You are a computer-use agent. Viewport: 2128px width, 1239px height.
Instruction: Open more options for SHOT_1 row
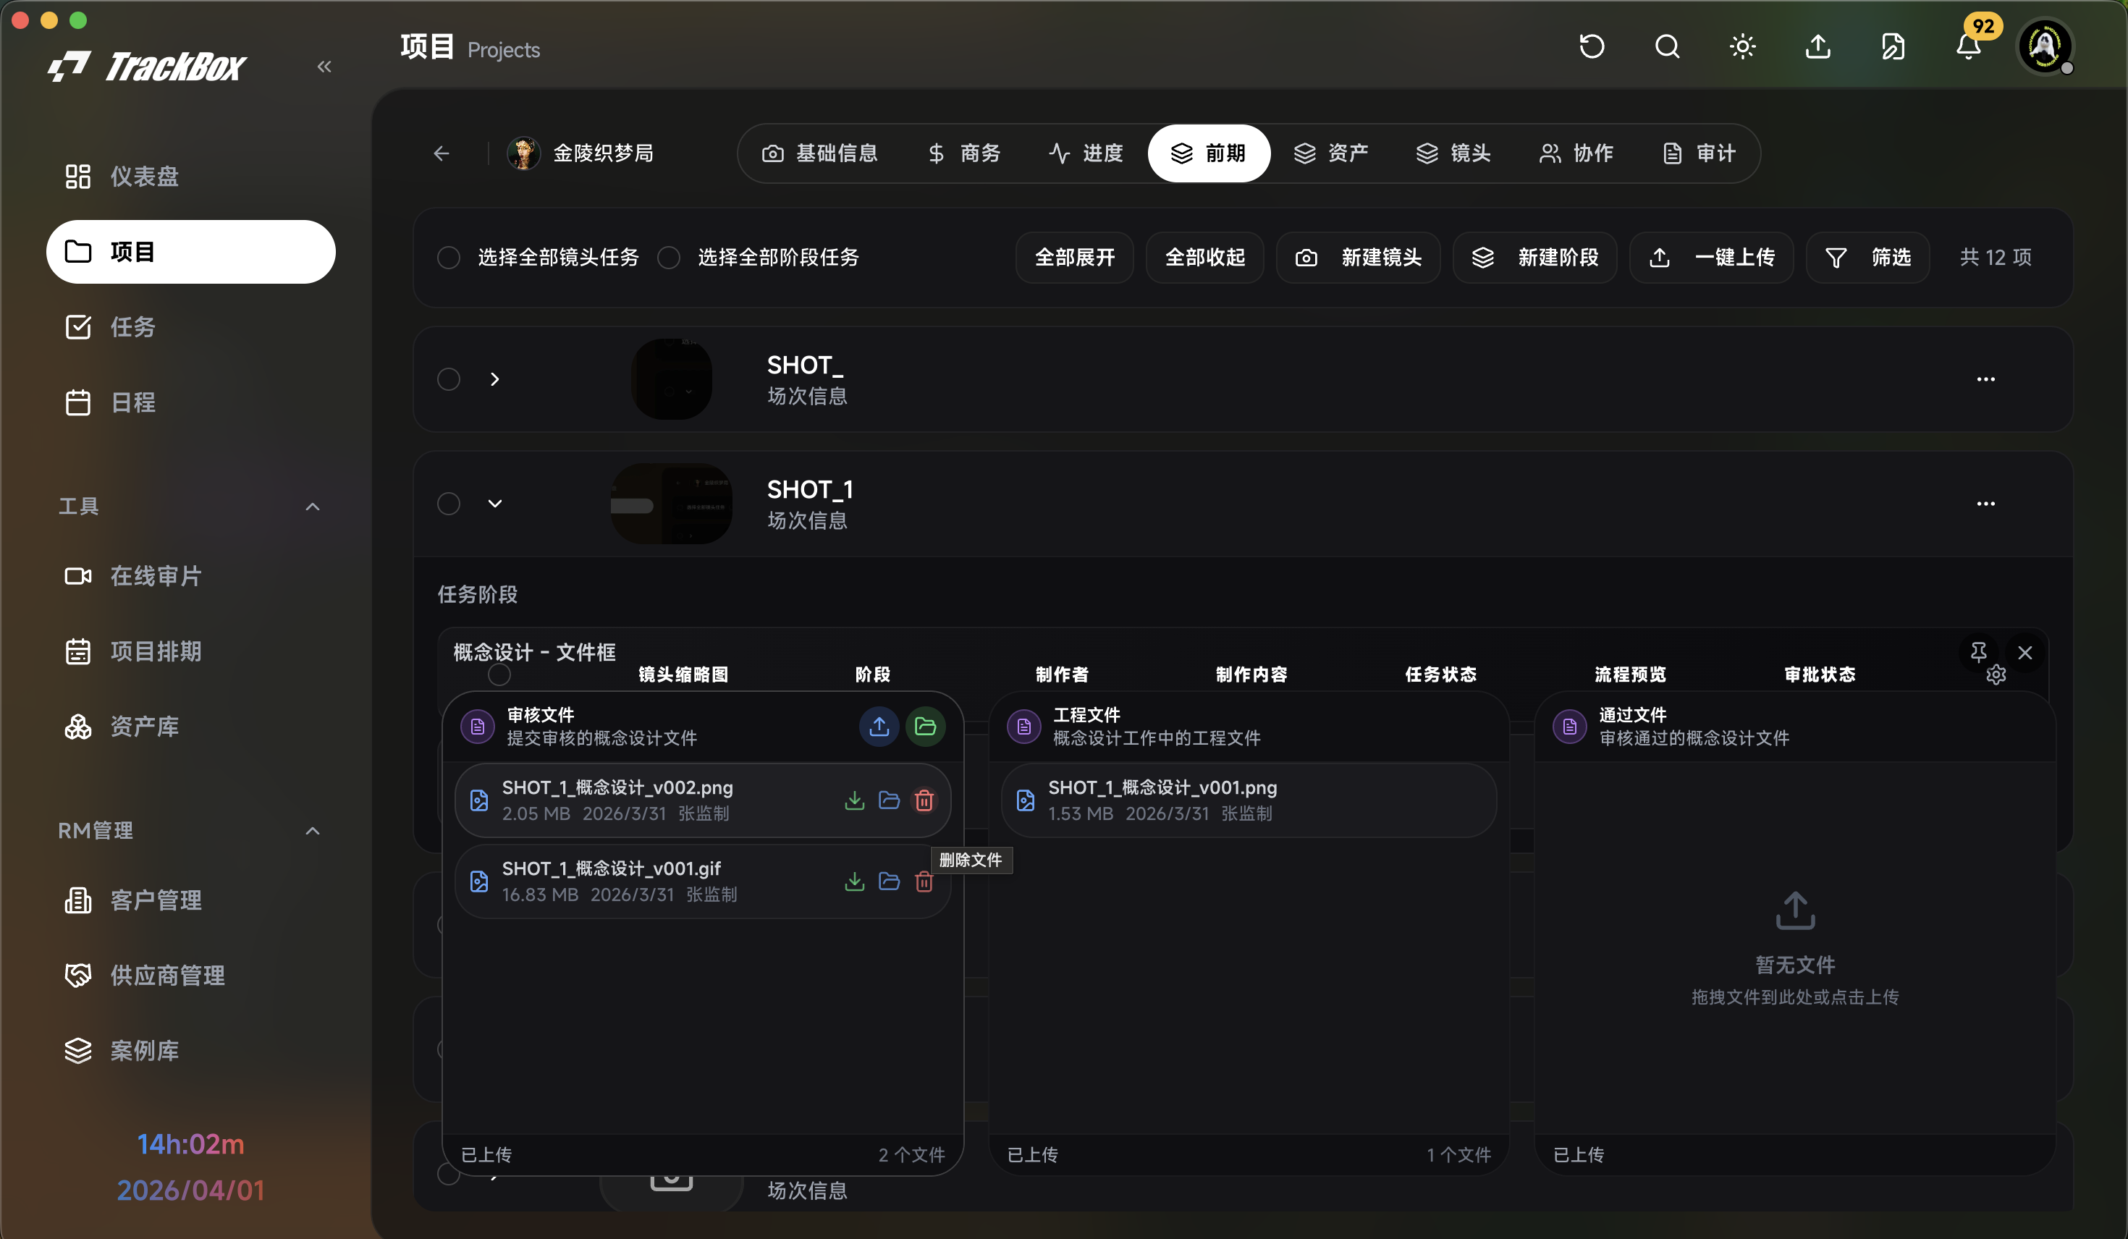click(x=1986, y=504)
